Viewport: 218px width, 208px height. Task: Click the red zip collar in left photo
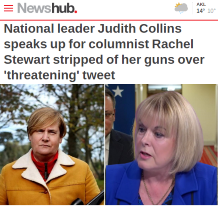tap(44, 165)
